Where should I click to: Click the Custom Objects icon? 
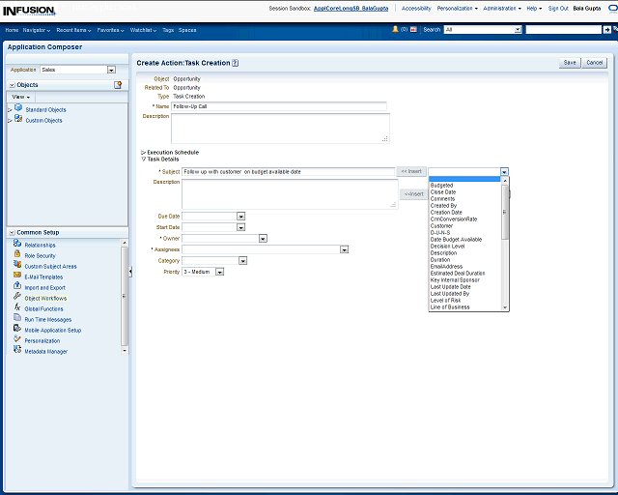17,120
